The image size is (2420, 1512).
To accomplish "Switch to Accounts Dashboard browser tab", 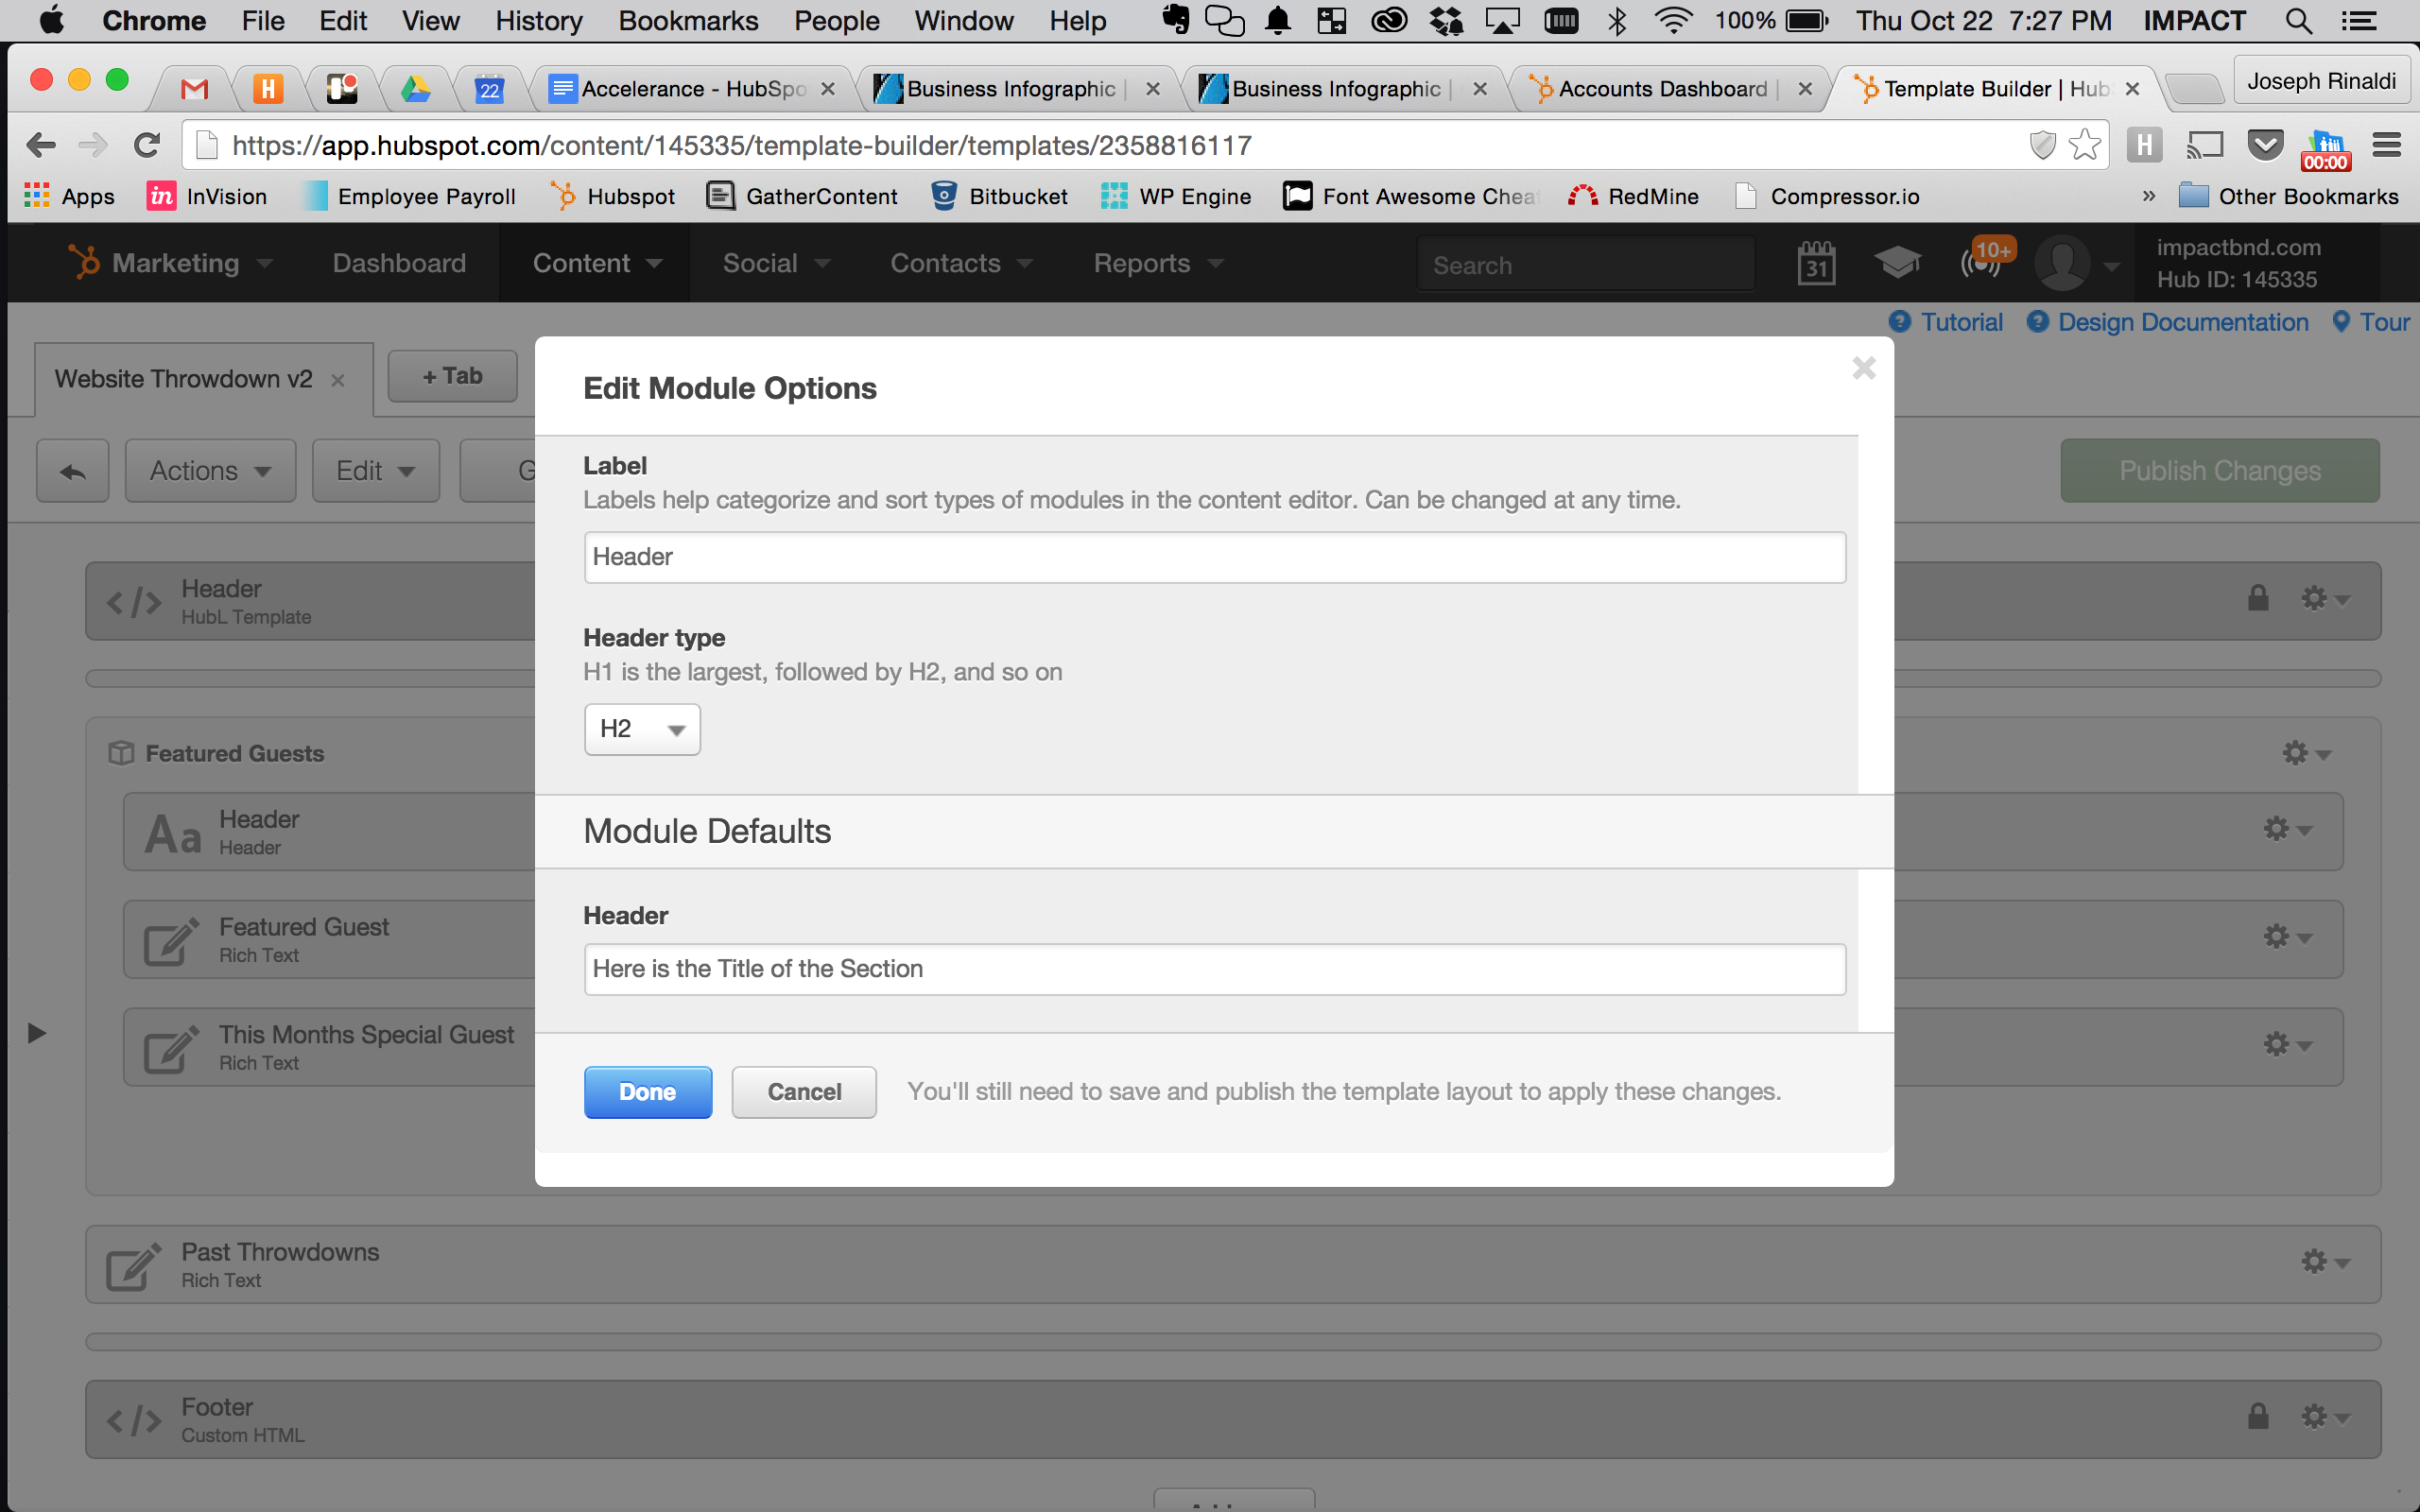I will [x=1661, y=89].
